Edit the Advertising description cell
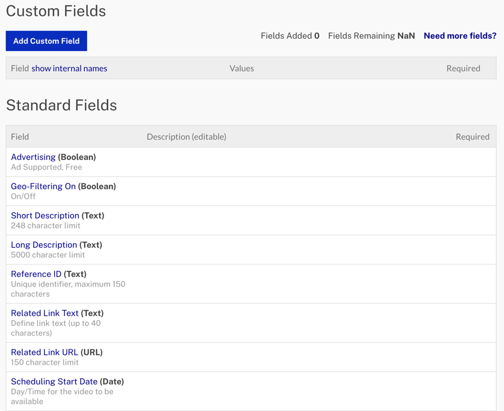This screenshot has width=504, height=411. pyautogui.click(x=289, y=162)
